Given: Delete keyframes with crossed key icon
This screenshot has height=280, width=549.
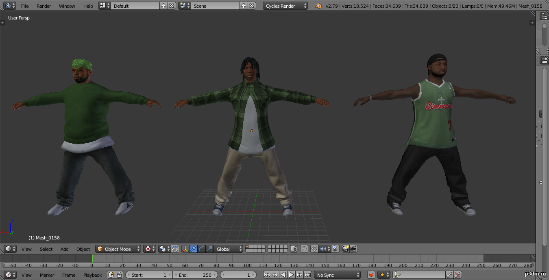Looking at the screenshot, I should tap(458, 275).
